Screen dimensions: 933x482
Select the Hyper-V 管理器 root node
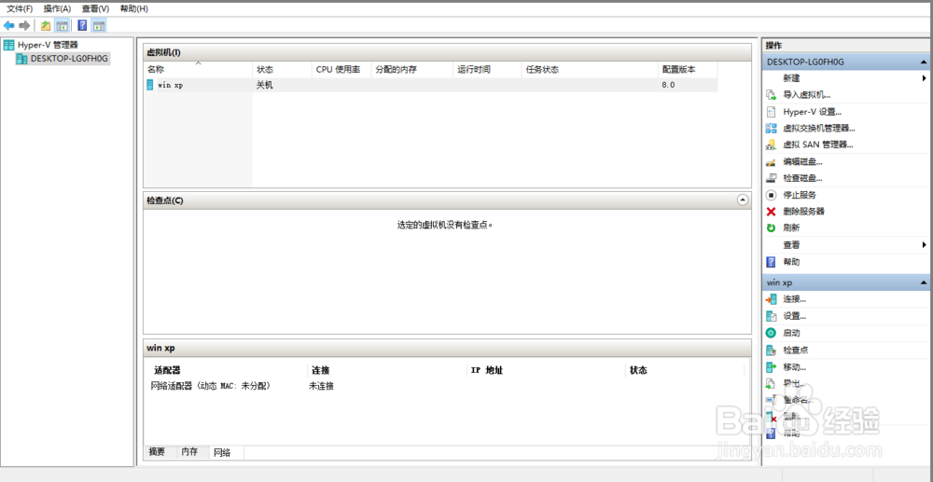47,45
